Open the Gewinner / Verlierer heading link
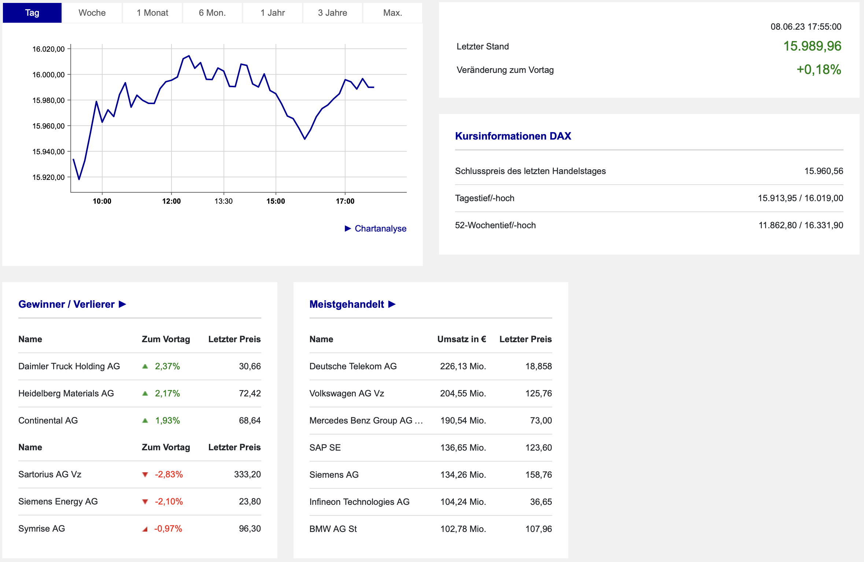 66,304
